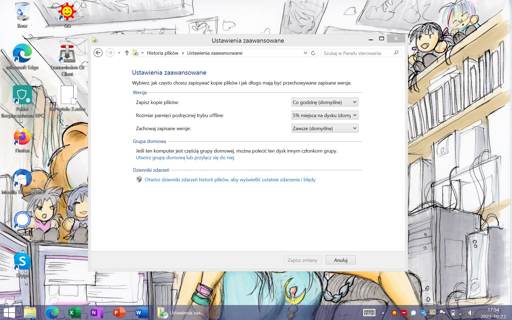
Task: Click the Back navigation arrow
Action: 98,53
